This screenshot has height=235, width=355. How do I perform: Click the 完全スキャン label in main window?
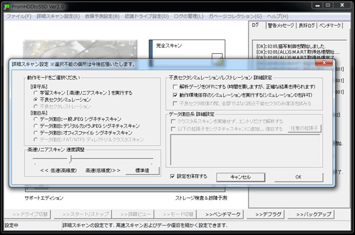point(169,45)
